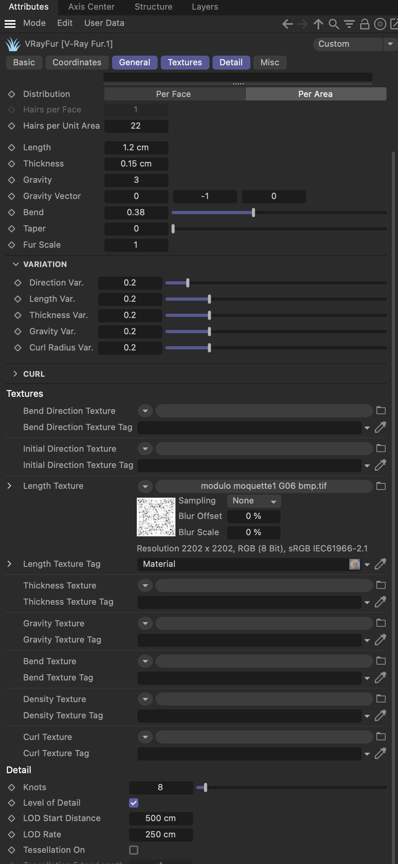Open the User Data menu
The image size is (398, 864).
pos(104,23)
